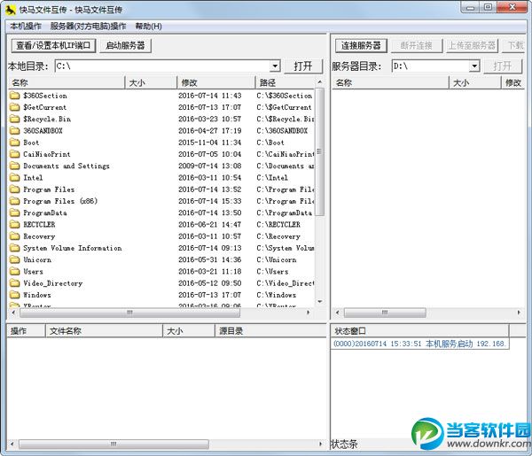
Task: Select the 本机服务启动 status log entry
Action: (x=420, y=344)
